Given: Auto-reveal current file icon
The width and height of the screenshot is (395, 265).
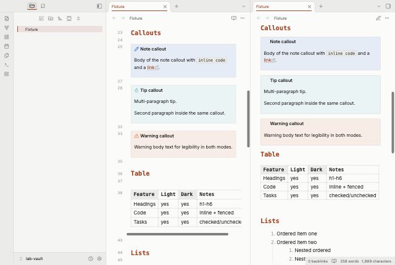Looking at the screenshot, I should point(69,18).
